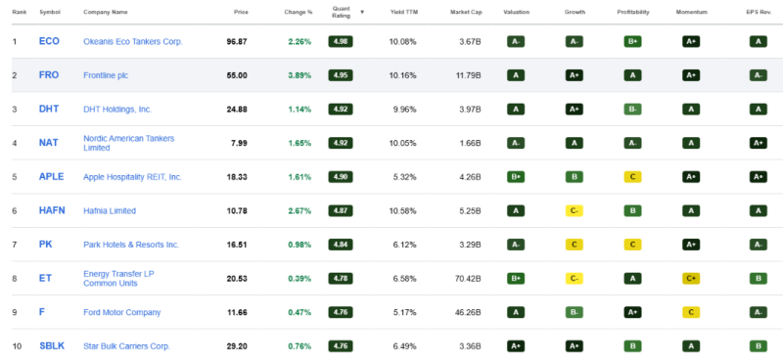Image resolution: width=783 pixels, height=359 pixels.
Task: Sort table by Yield TTM header
Action: click(x=403, y=12)
